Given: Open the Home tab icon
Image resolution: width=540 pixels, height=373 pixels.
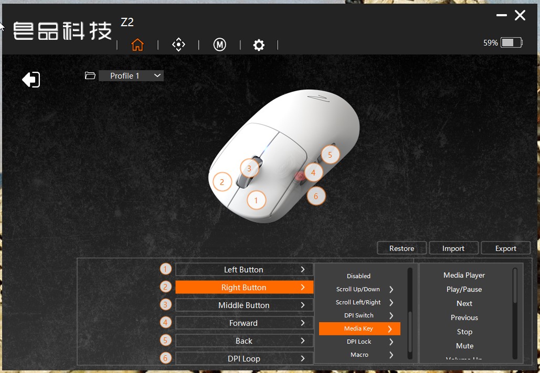Looking at the screenshot, I should (x=137, y=45).
